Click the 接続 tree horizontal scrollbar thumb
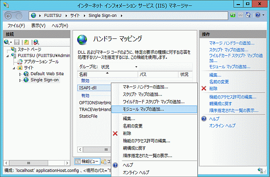 tap(29, 163)
